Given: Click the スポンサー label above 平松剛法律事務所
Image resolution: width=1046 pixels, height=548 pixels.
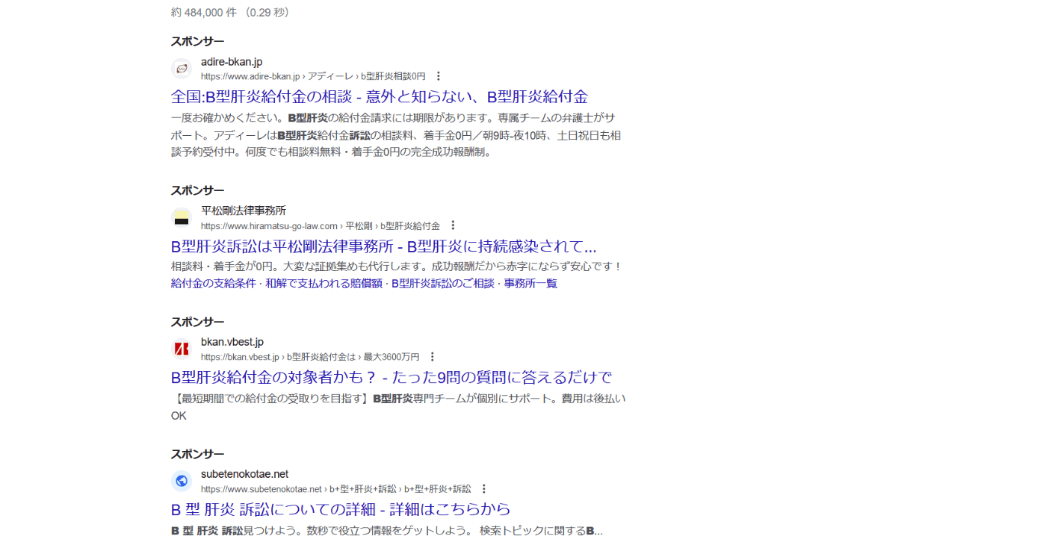Looking at the screenshot, I should point(197,190).
